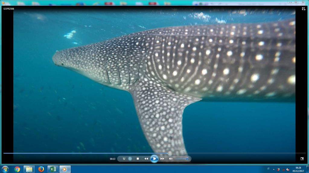Open the Windows Start menu
309x173 pixels.
point(5,169)
